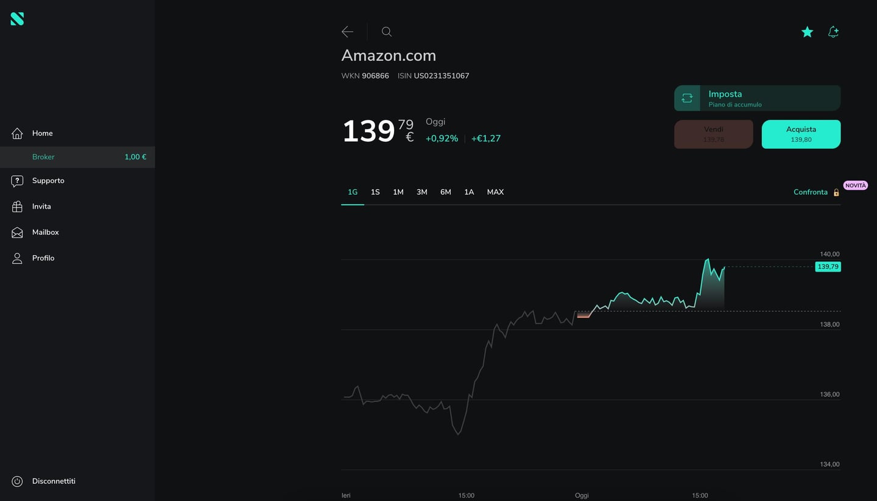The height and width of the screenshot is (501, 877).
Task: Open the Invita referral section
Action: [x=41, y=206]
